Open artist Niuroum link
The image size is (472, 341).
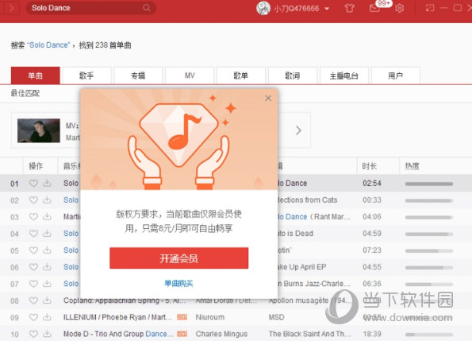209,317
